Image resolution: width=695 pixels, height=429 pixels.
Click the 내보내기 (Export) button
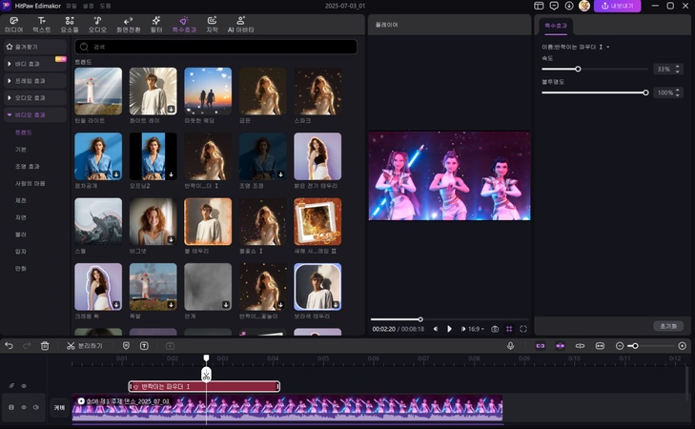point(617,6)
